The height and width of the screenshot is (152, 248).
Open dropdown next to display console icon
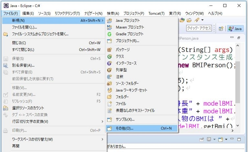coord(215,139)
